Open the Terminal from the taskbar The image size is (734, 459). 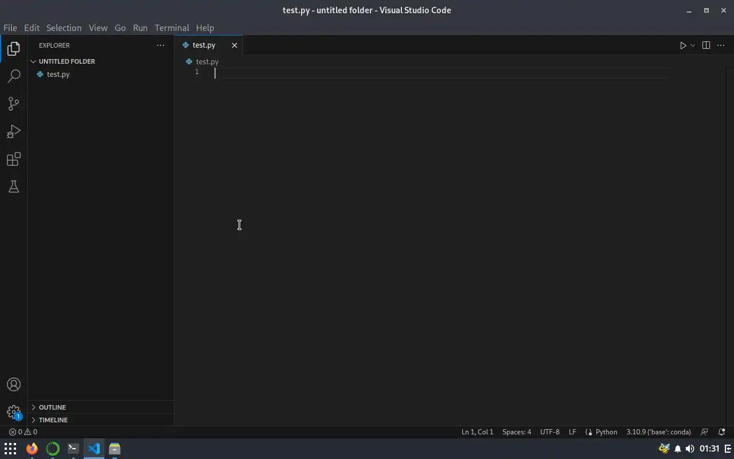[x=73, y=449]
